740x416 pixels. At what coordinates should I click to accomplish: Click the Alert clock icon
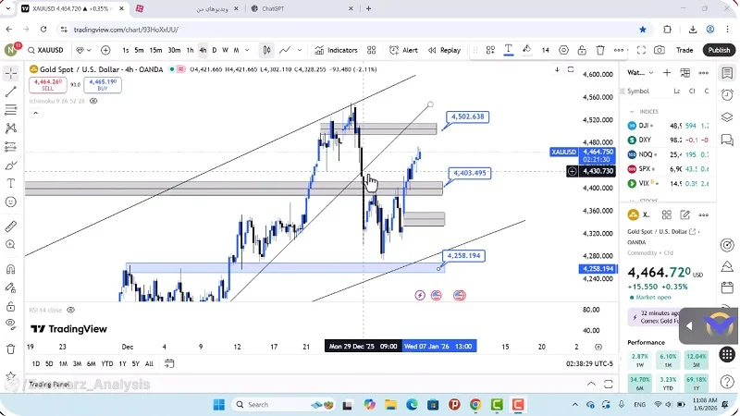pos(399,50)
